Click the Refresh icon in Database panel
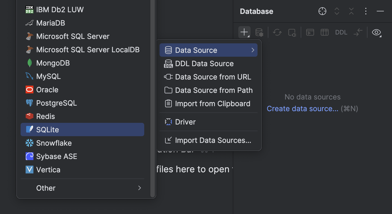Image resolution: width=392 pixels, height=214 pixels. pos(277,32)
